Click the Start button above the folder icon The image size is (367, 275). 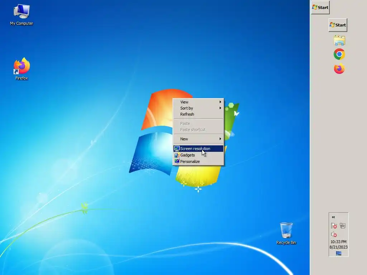tap(338, 25)
